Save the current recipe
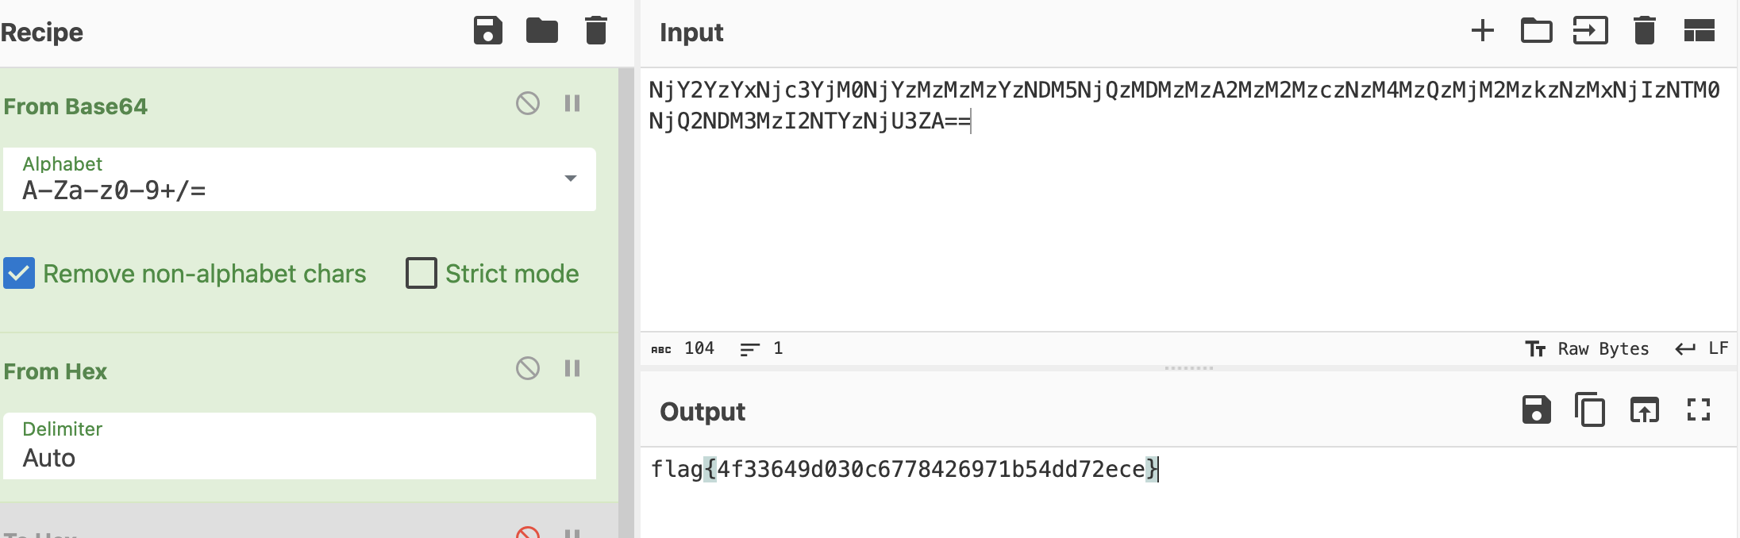Screen dimensions: 1740x538 487,31
